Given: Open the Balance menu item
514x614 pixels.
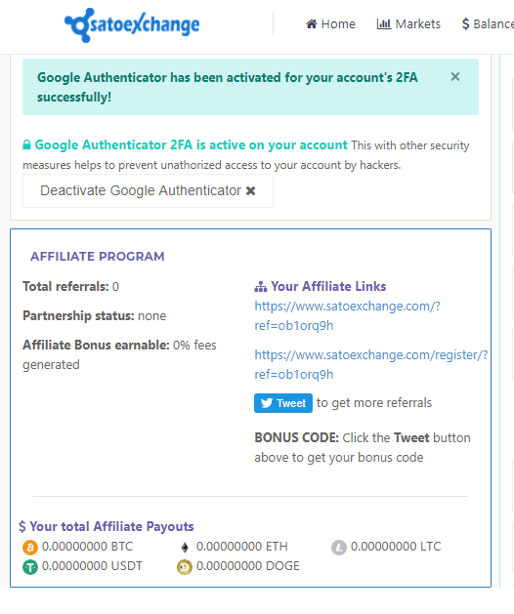Looking at the screenshot, I should (x=488, y=23).
